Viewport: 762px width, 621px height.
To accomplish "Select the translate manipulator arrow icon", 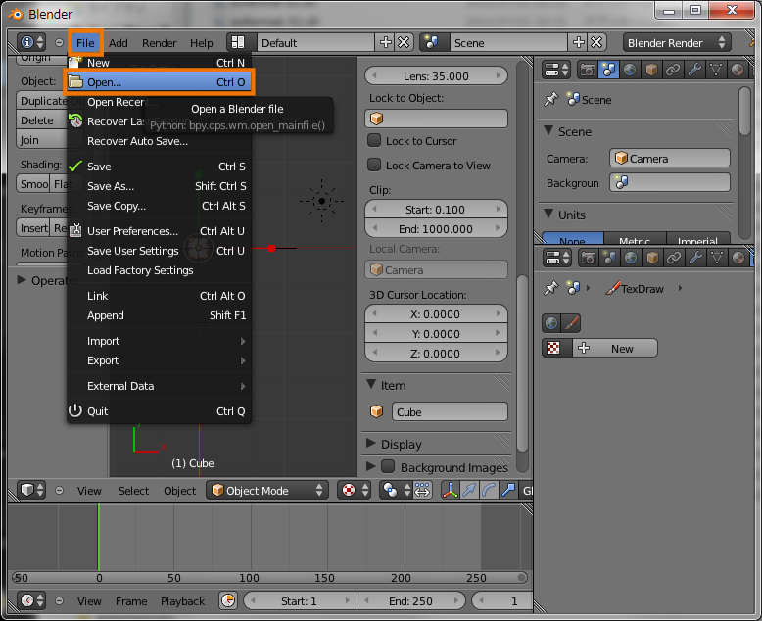I will [x=469, y=490].
